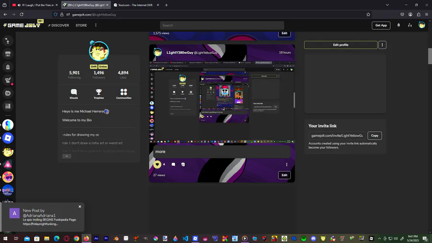432x243 pixels.
Task: Go back to the previous page
Action: pos(5,14)
